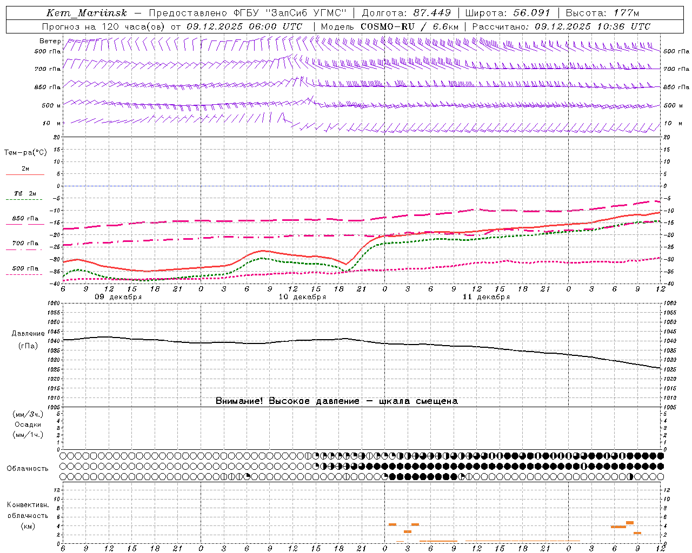Screen dimensions: 692x553
Task: Click the '09 декабря' date label
Action: click(x=118, y=297)
